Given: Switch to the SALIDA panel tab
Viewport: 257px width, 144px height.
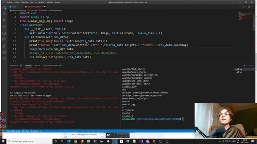Looking at the screenshot, I should click(x=37, y=66).
